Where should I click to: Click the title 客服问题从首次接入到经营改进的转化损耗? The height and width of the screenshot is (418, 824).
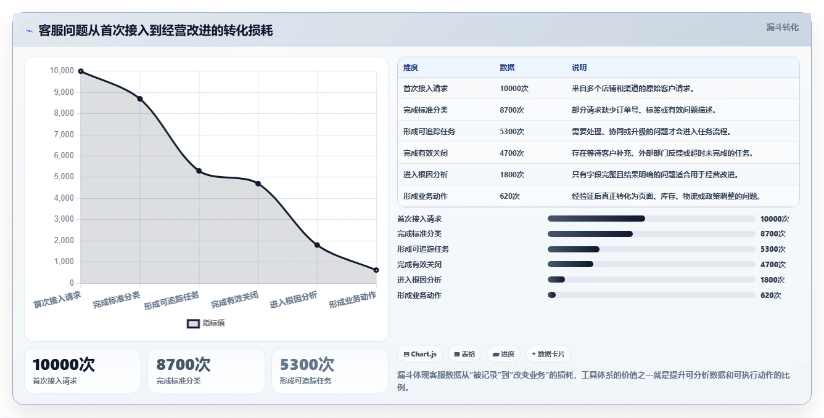point(155,31)
